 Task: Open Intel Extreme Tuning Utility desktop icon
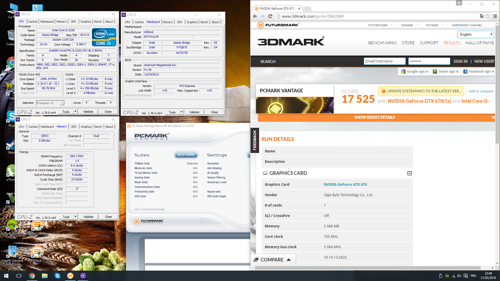pyautogui.click(x=12, y=256)
